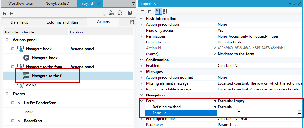This screenshot has width=304, height=128.
Task: Collapse the Basic information category
Action: 141,19
